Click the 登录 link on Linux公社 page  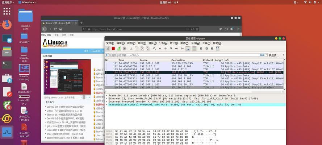pyautogui.click(x=57, y=35)
